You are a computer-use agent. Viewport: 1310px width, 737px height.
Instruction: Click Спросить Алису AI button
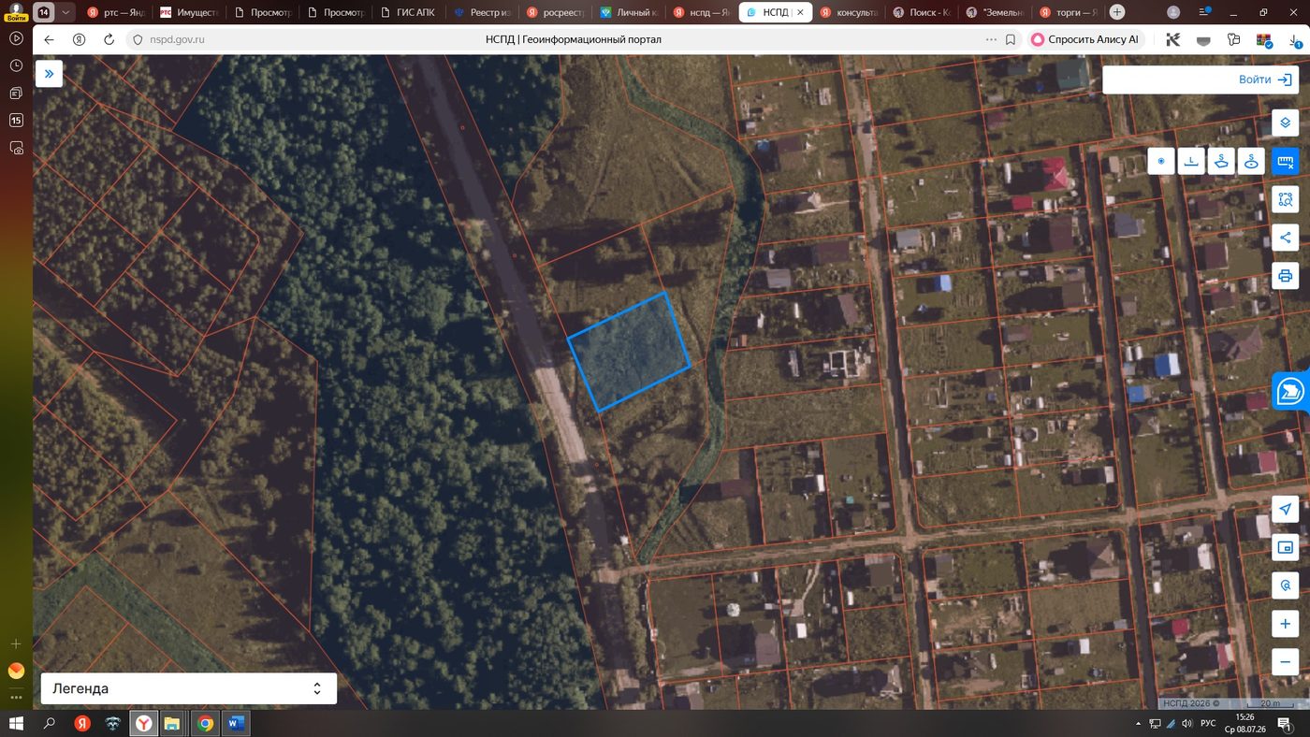[1084, 39]
